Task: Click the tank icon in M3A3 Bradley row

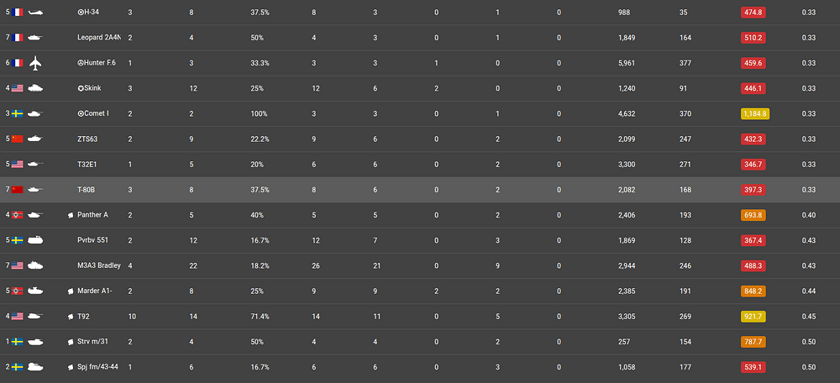Action: 35,265
